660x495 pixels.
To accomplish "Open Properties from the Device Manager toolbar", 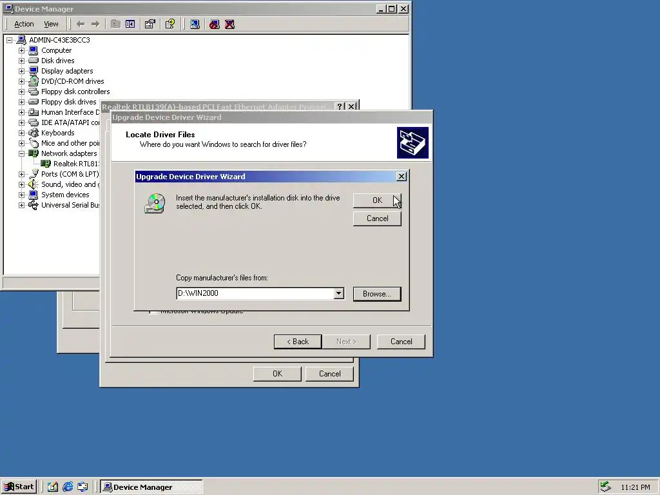I will click(x=150, y=24).
